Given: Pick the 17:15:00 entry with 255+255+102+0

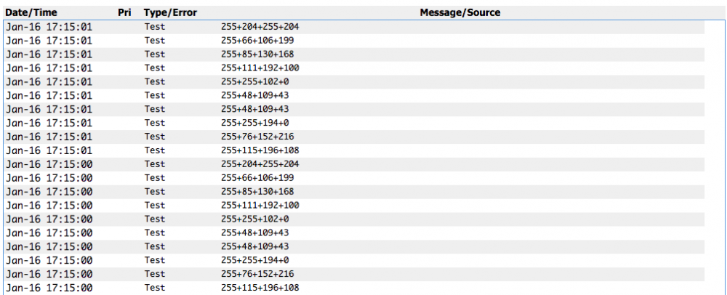Looking at the screenshot, I should 254,219.
